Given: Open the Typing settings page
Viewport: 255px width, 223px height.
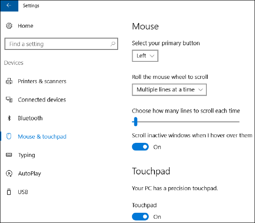Looking at the screenshot, I should tap(26, 155).
